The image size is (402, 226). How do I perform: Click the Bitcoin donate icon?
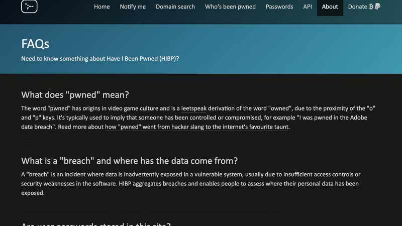[371, 7]
